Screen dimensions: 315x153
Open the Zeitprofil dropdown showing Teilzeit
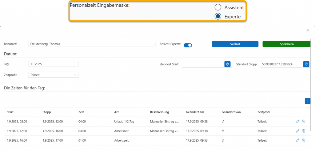[x=53, y=75]
